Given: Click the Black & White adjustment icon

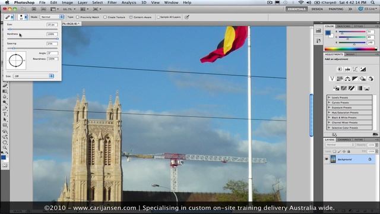Looking at the screenshot, I should tap(355, 78).
